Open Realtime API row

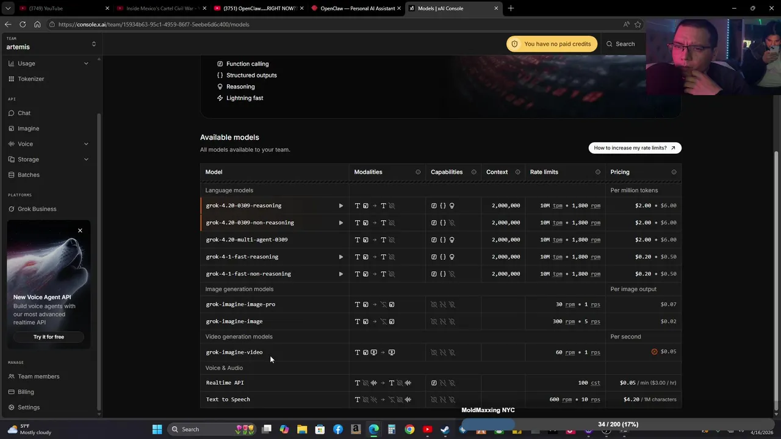click(x=441, y=383)
